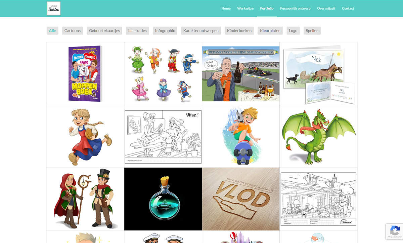403x243 pixels.
Task: Show Kinderboeken portfolio items
Action: [x=239, y=30]
